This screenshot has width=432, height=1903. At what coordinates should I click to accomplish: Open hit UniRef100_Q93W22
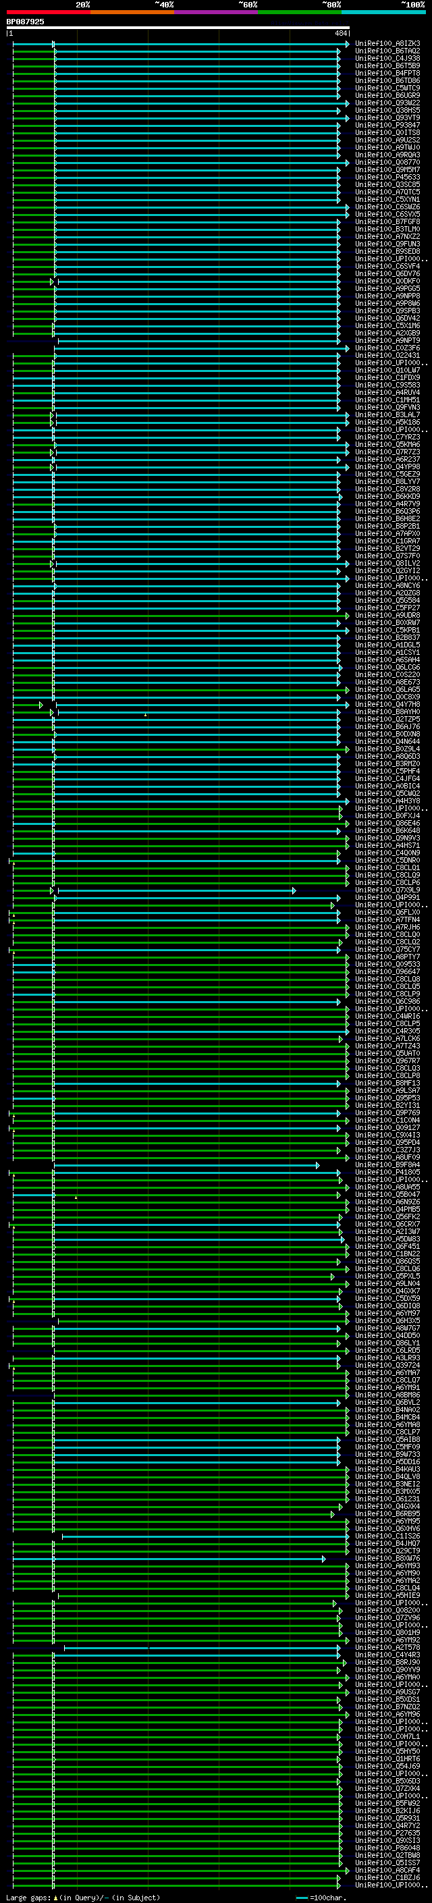(387, 103)
